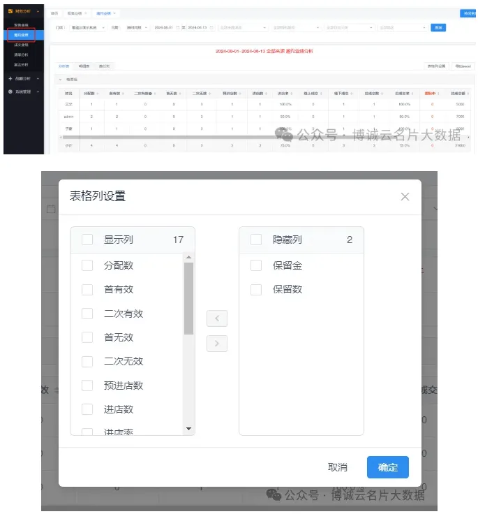Click the column list vertical scrollbar thumb
Viewport: 478px width, 514px height.
click(x=188, y=300)
